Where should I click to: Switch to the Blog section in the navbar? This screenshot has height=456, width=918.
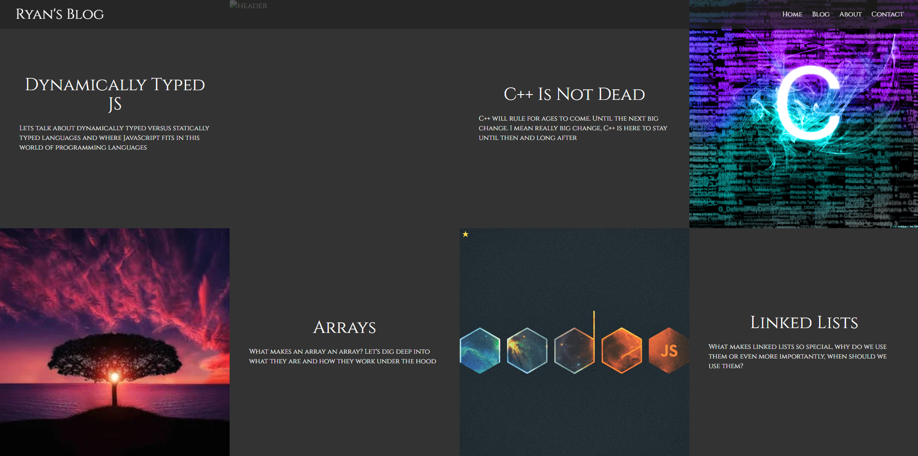[x=821, y=14]
